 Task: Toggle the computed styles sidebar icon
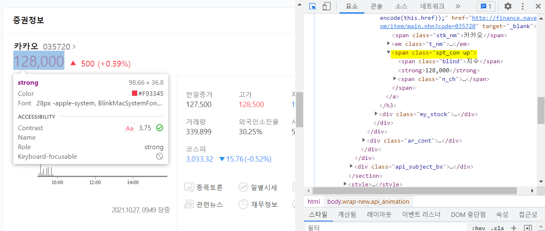[528, 228]
